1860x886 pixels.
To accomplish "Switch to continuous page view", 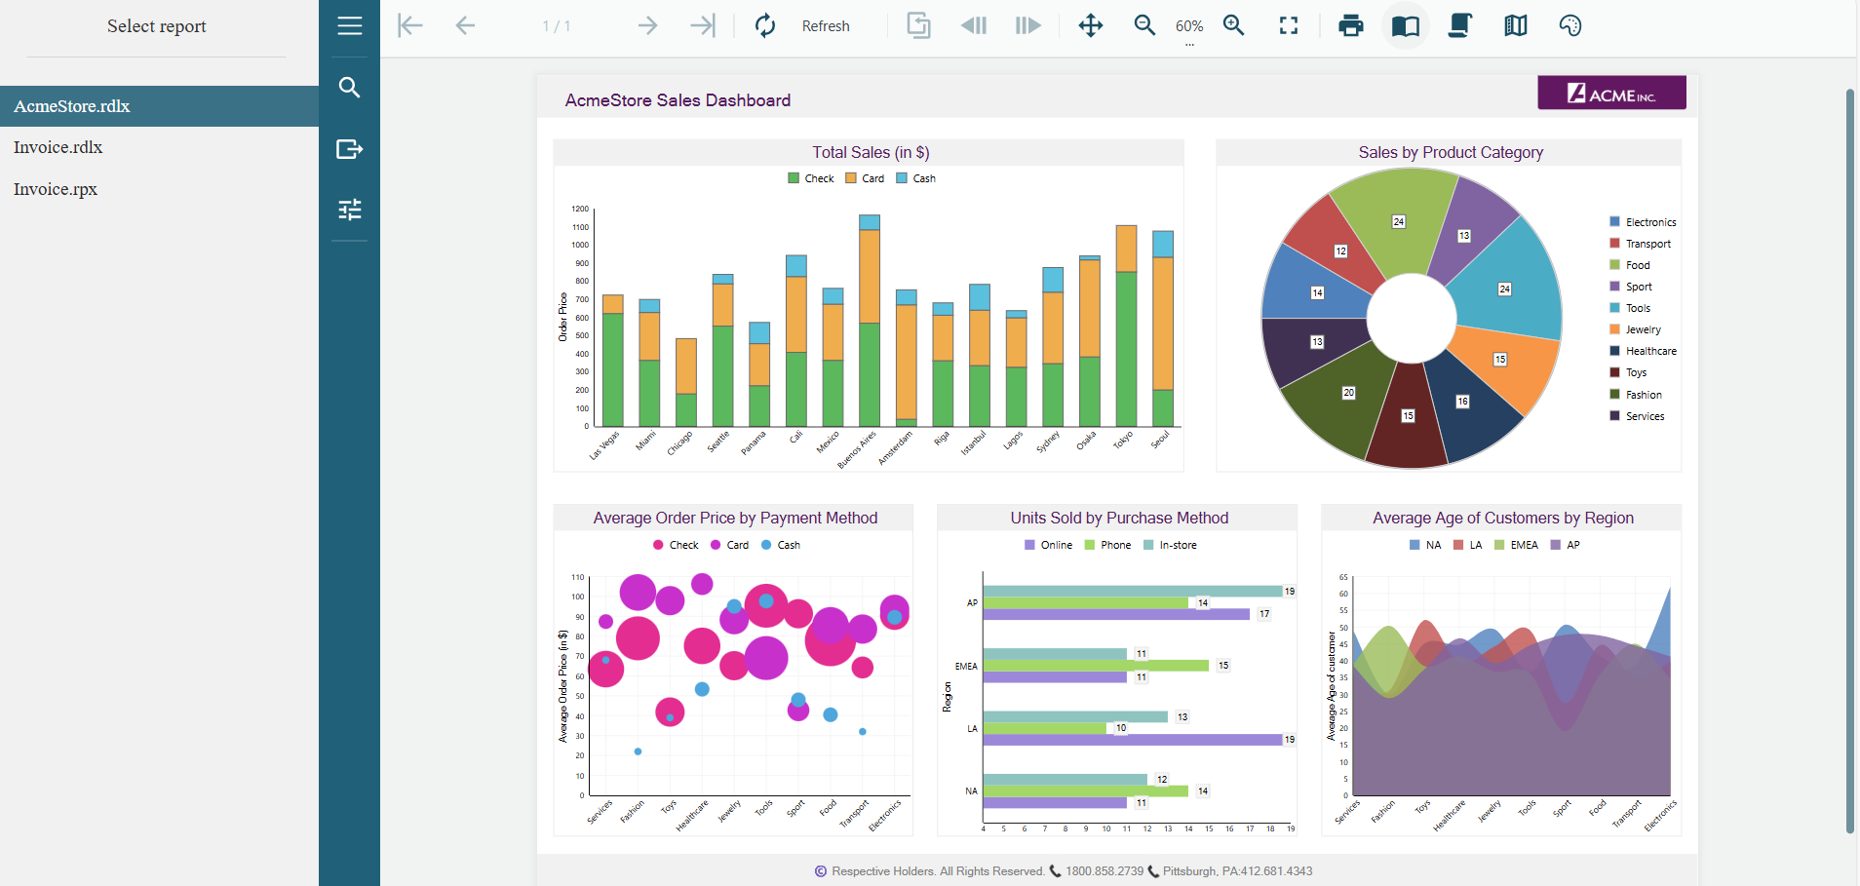I will (x=1459, y=26).
